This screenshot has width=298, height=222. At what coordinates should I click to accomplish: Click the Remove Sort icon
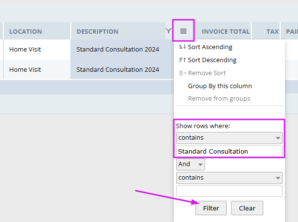pyautogui.click(x=182, y=73)
